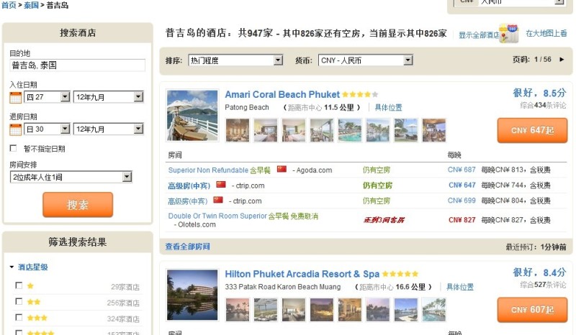Click the 首页 breadcrumb link
Screen dimensions: 576x335
coord(8,5)
